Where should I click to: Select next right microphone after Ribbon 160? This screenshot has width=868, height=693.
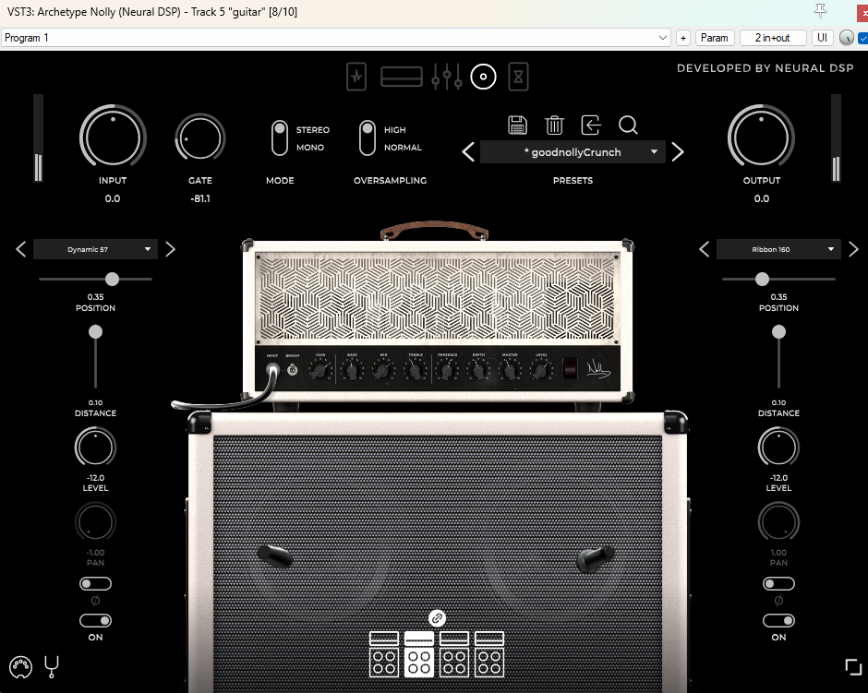853,249
